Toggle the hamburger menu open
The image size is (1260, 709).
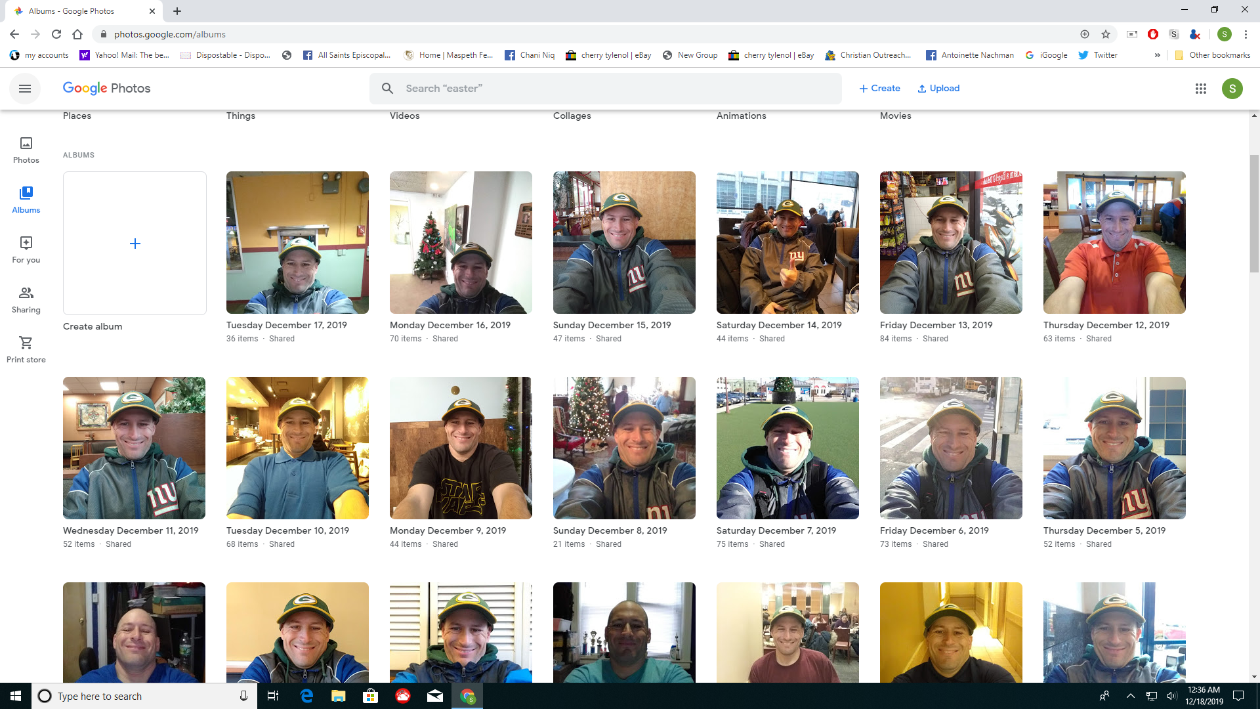click(x=24, y=89)
